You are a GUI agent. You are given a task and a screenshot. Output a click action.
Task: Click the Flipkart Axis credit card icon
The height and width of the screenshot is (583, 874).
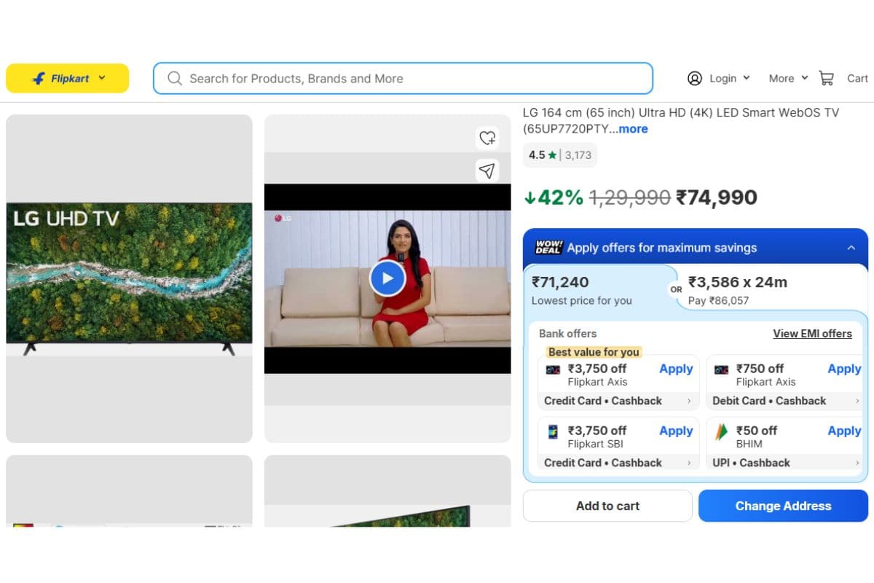coord(553,369)
